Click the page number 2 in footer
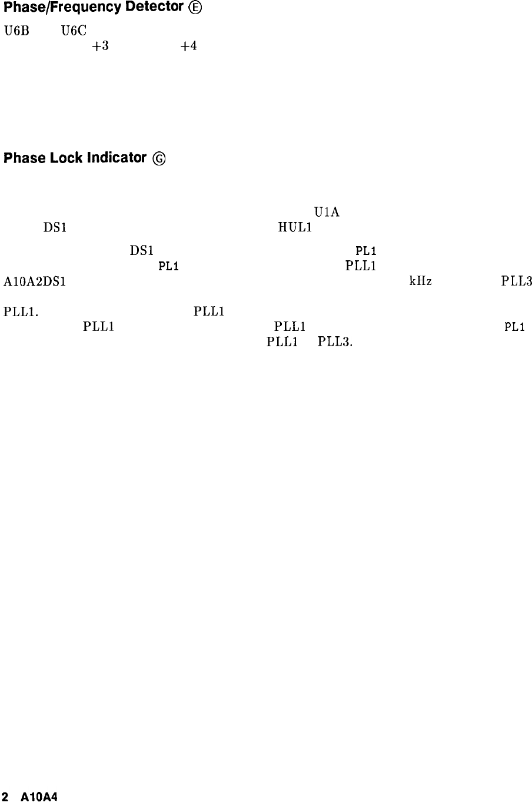This screenshot has height=802, width=532. (6, 794)
